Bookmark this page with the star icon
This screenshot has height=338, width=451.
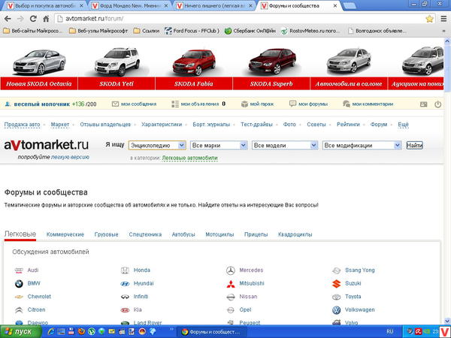(429, 19)
